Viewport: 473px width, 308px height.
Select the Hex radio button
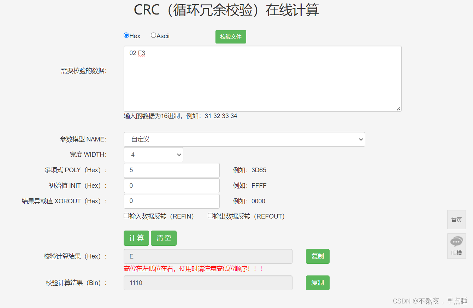(x=126, y=35)
